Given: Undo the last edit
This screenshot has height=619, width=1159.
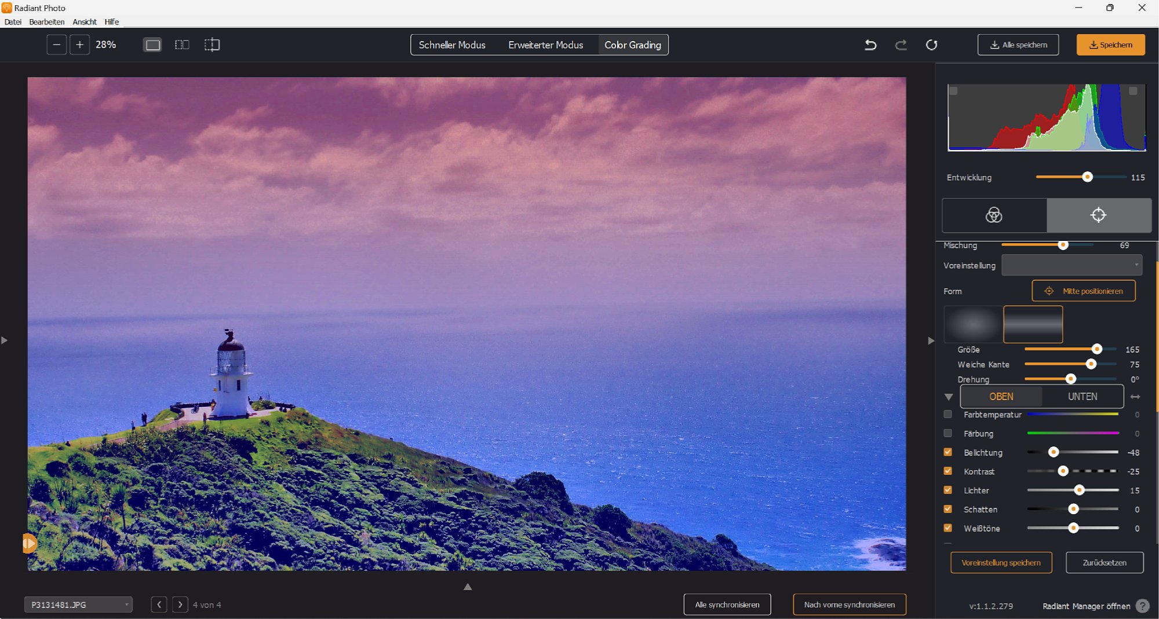Looking at the screenshot, I should coord(870,45).
